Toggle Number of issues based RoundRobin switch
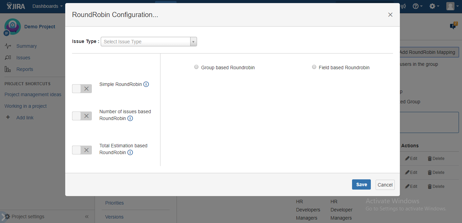Screen dimensions: 462x223 82,116
